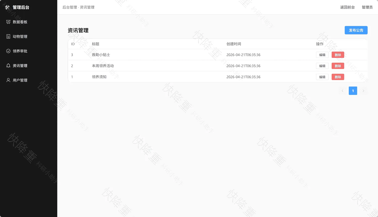This screenshot has height=217, width=378.
Task: Click the title 本周领养活动
Action: coord(103,66)
